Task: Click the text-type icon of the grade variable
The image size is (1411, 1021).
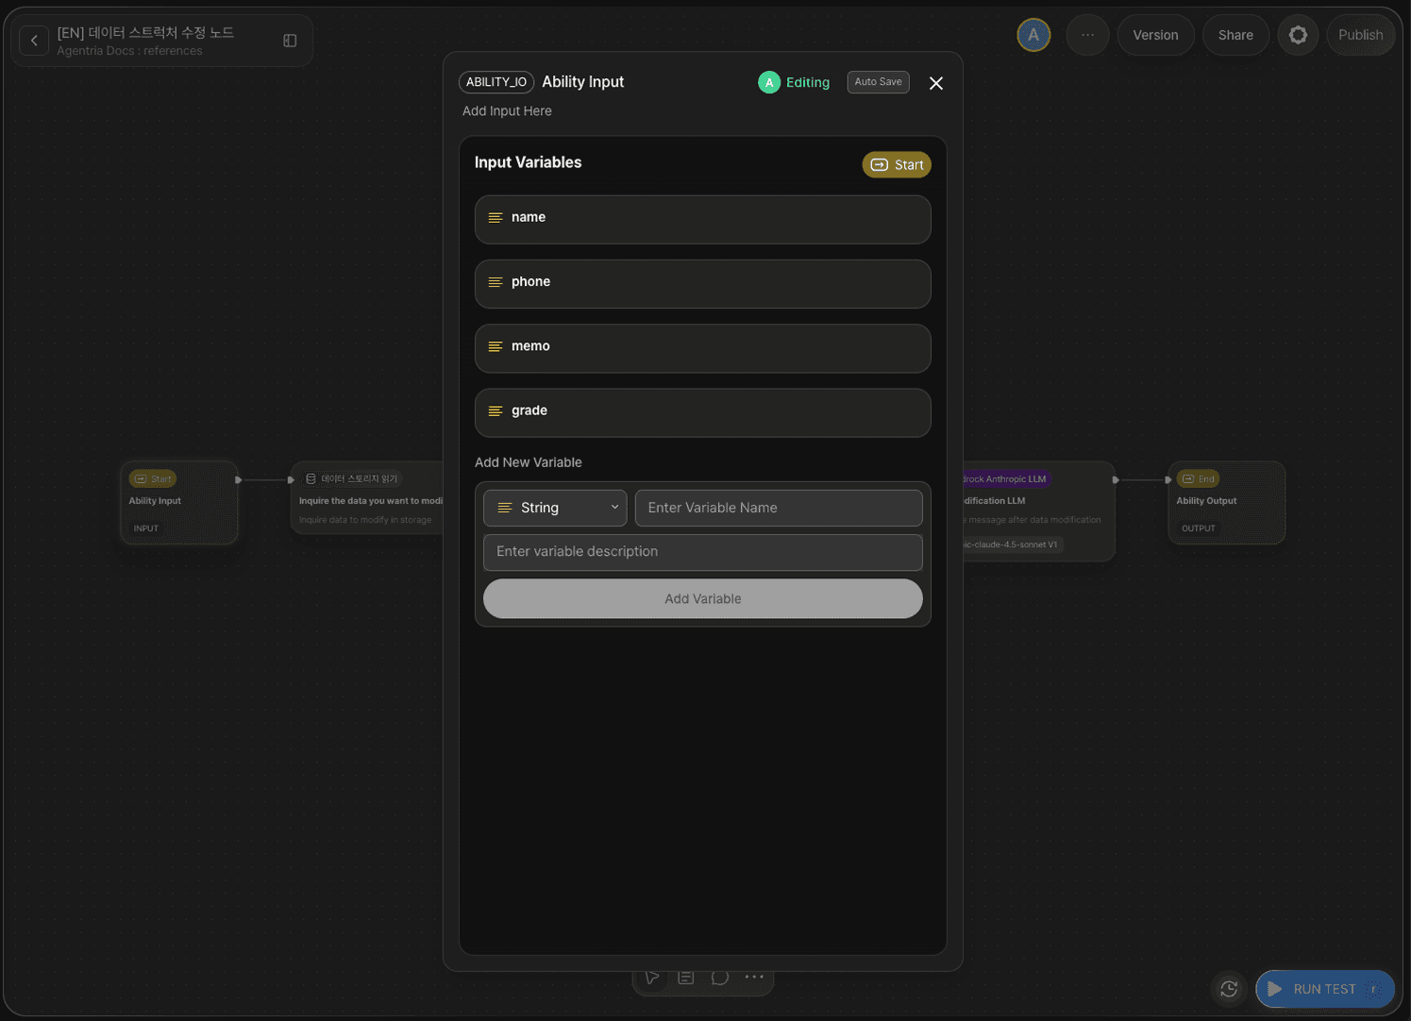Action: pos(495,410)
